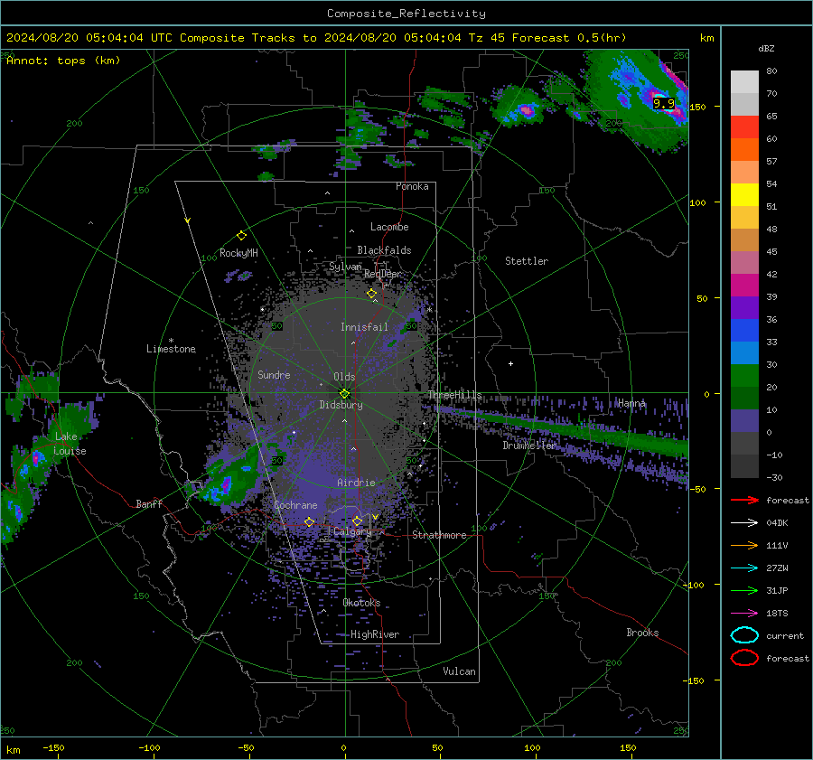
Task: Click the Lake Louise label
Action: (70, 444)
